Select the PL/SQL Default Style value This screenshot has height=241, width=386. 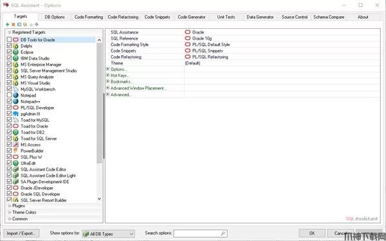282,44
